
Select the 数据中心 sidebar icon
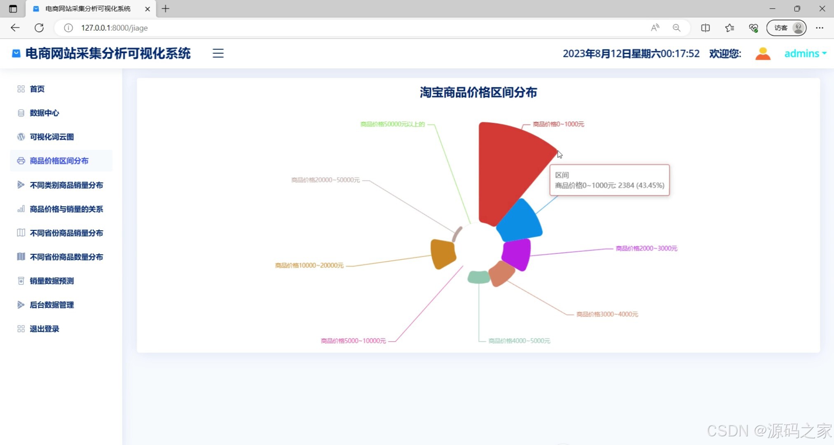21,113
